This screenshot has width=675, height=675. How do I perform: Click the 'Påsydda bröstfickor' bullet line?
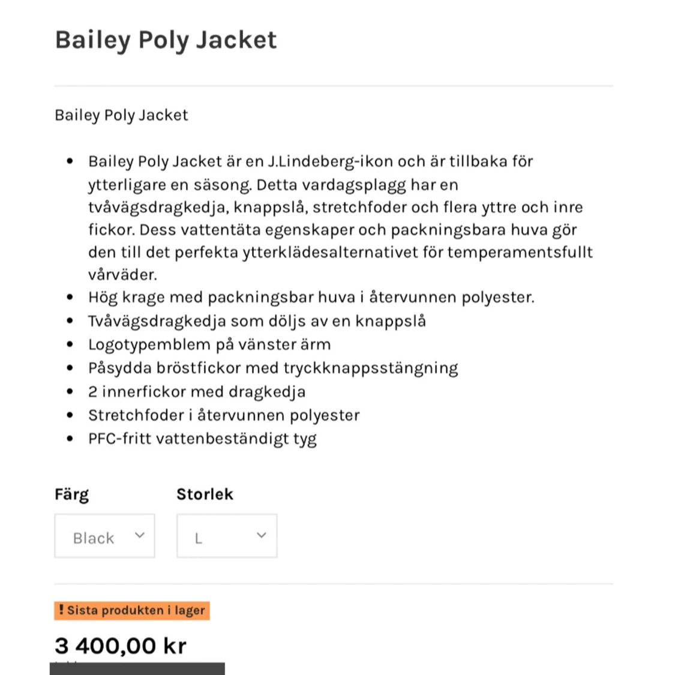(x=273, y=368)
